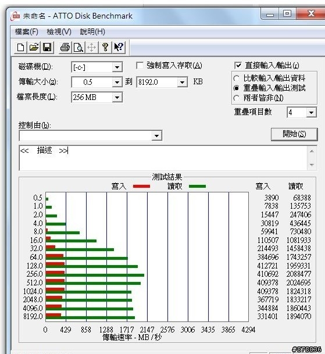Screen dimensions: 325x354
Task: Click the 1024.0 row label in chart
Action: [x=33, y=291]
